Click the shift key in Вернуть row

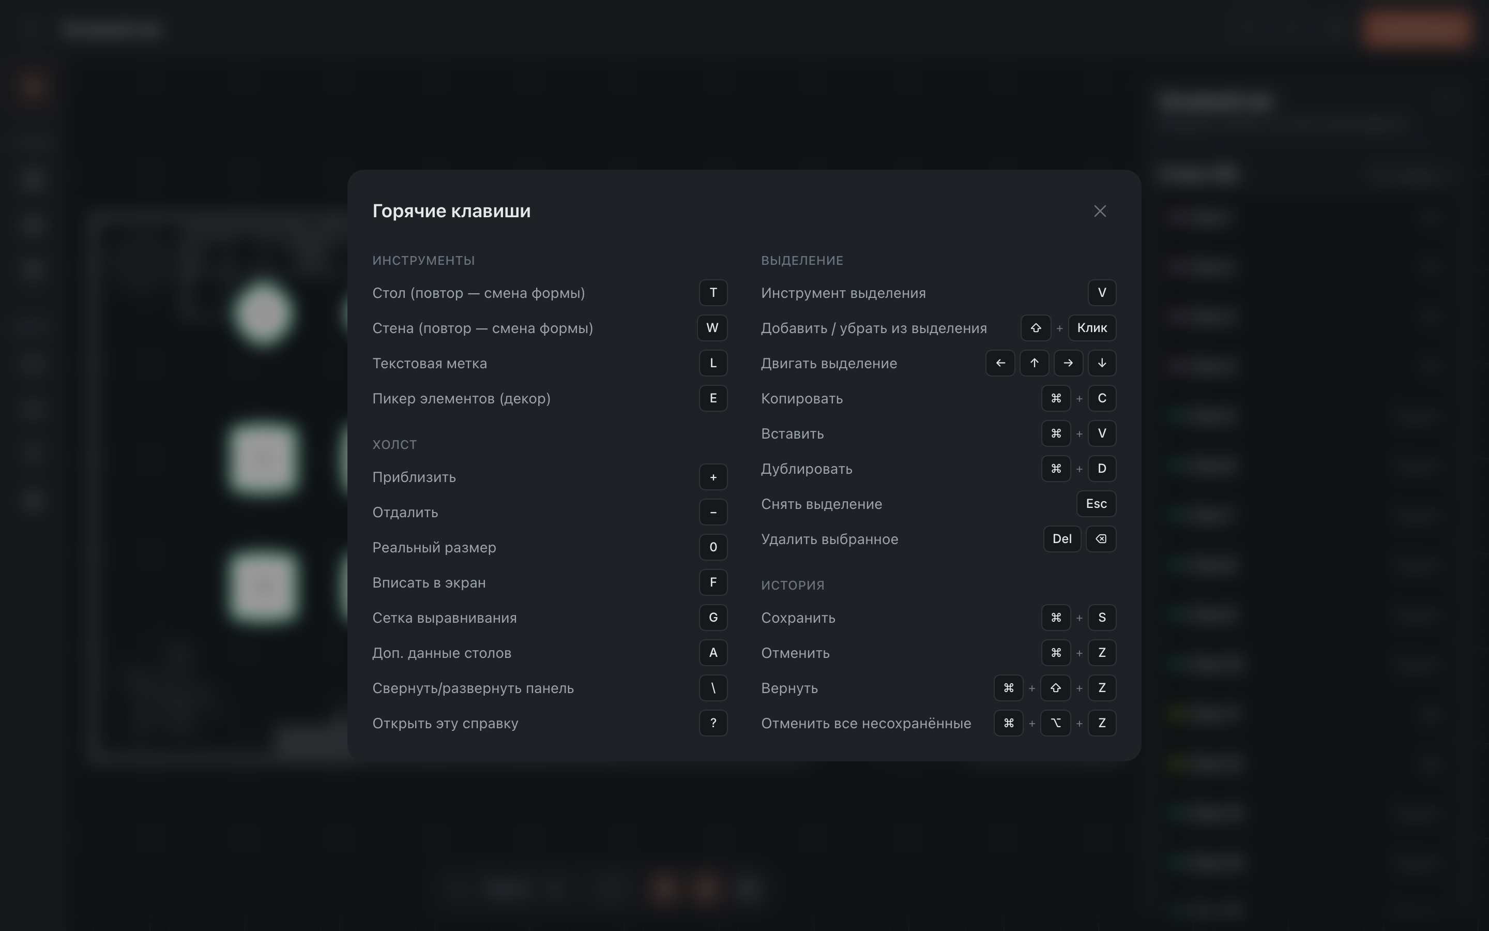tap(1055, 688)
